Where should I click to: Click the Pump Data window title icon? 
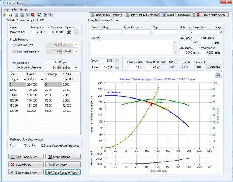click(4, 3)
